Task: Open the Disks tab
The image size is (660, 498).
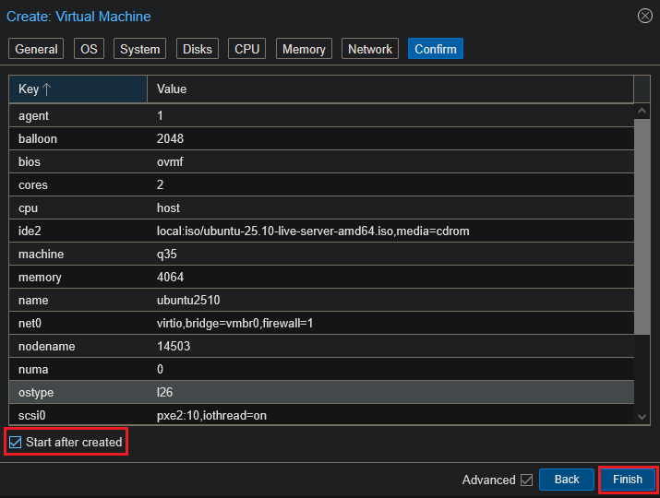Action: [197, 49]
